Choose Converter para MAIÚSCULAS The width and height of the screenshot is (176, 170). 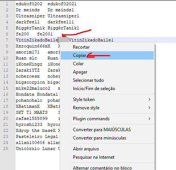[107, 130]
